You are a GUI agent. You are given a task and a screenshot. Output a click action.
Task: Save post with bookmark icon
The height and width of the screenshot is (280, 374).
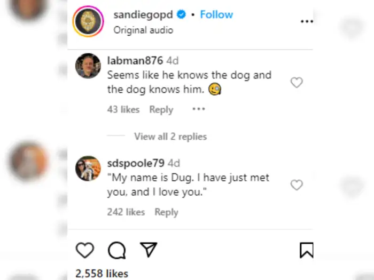[x=307, y=250]
